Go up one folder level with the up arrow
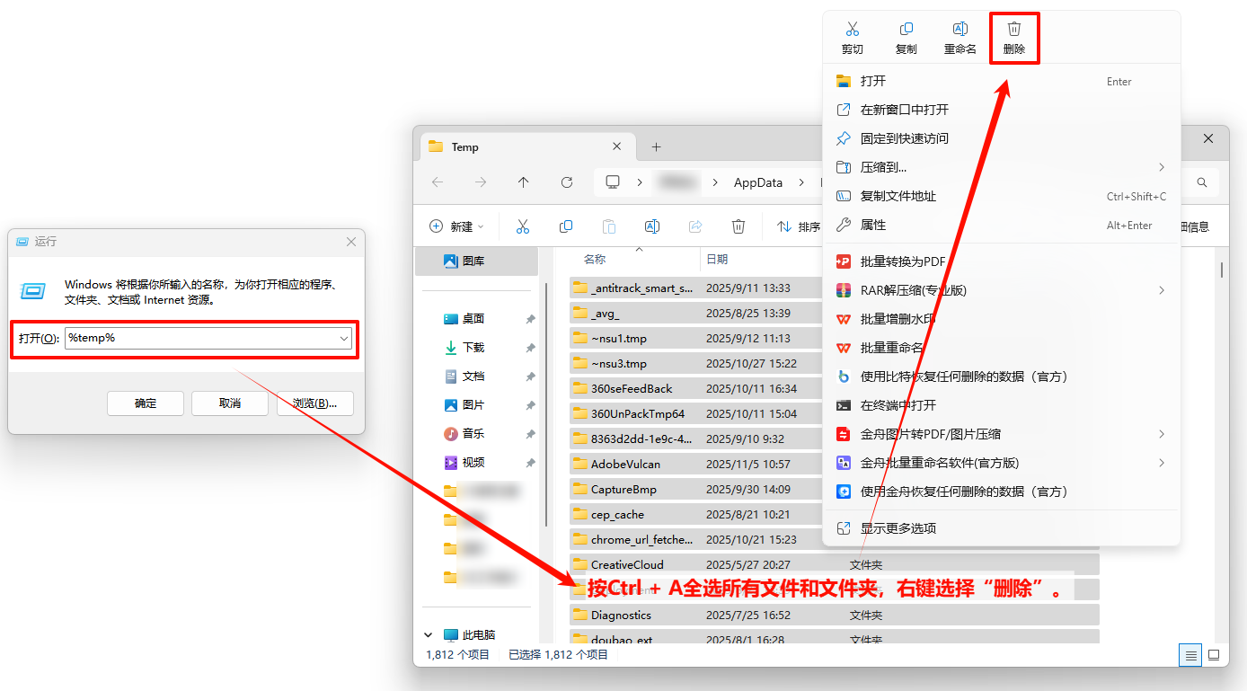Image resolution: width=1247 pixels, height=691 pixels. 524,182
